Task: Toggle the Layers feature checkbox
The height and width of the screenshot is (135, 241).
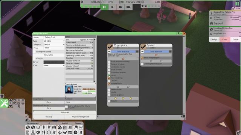Action: (x=109, y=75)
